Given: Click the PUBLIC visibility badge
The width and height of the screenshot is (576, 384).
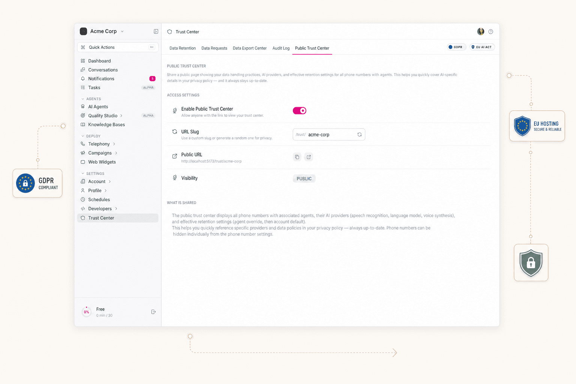Looking at the screenshot, I should pyautogui.click(x=304, y=178).
